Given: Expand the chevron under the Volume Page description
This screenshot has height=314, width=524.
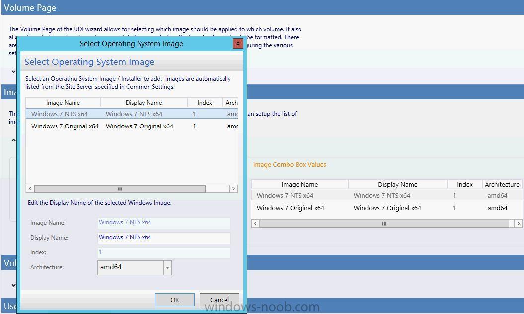Looking at the screenshot, I should pos(13,71).
